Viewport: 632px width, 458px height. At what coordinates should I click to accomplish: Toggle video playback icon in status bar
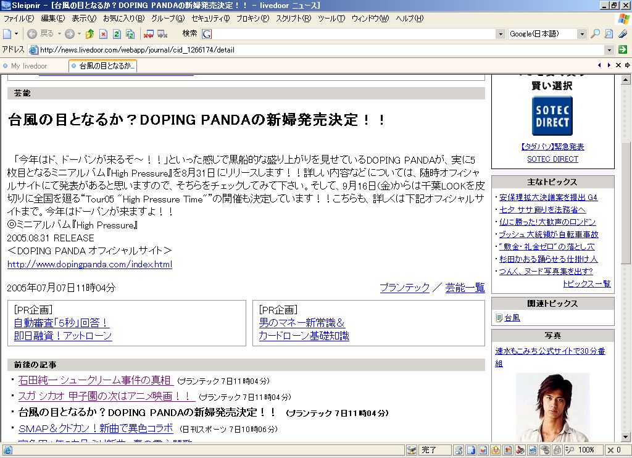click(533, 450)
